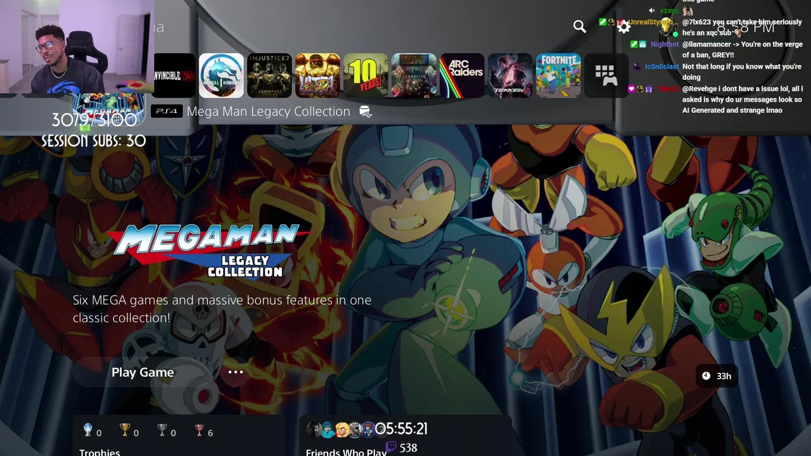Select the Injustice 2 game tile

click(269, 75)
